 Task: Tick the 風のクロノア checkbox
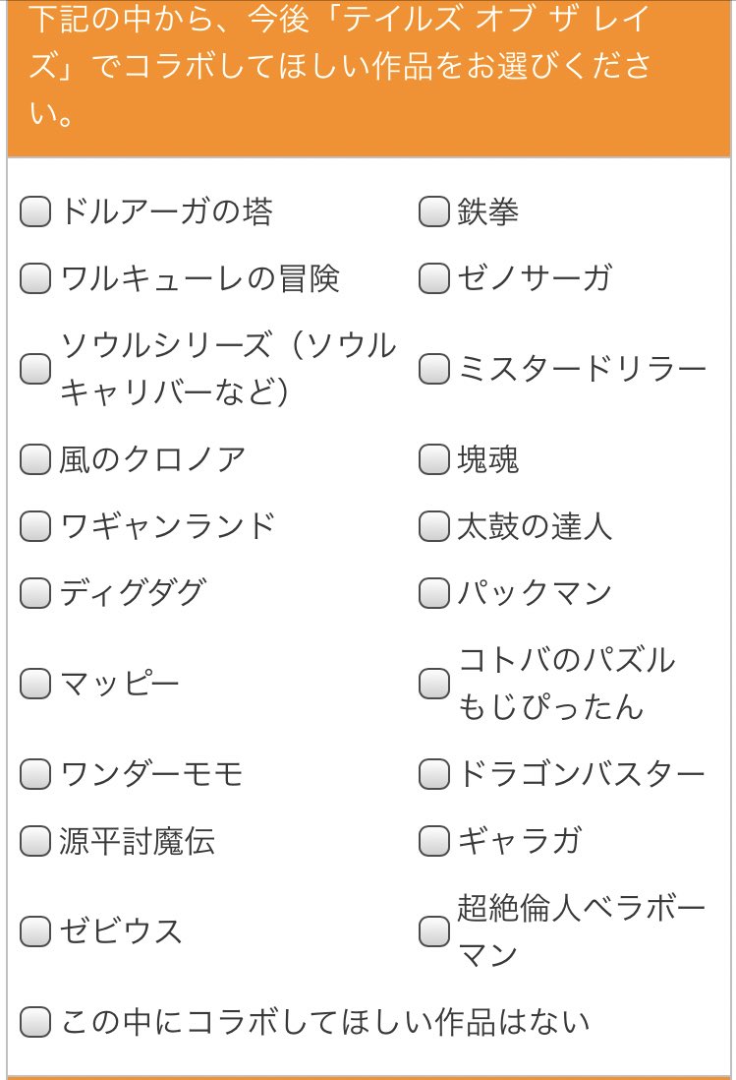coord(35,459)
